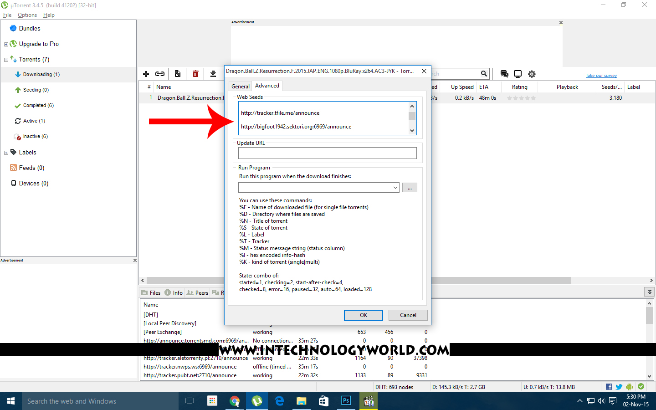The image size is (656, 410).
Task: Close the torrent properties dialog
Action: click(x=424, y=71)
